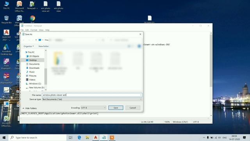Viewport: 250px width, 141px height.
Task: Open Notepad Edit menu
Action: tap(27, 30)
